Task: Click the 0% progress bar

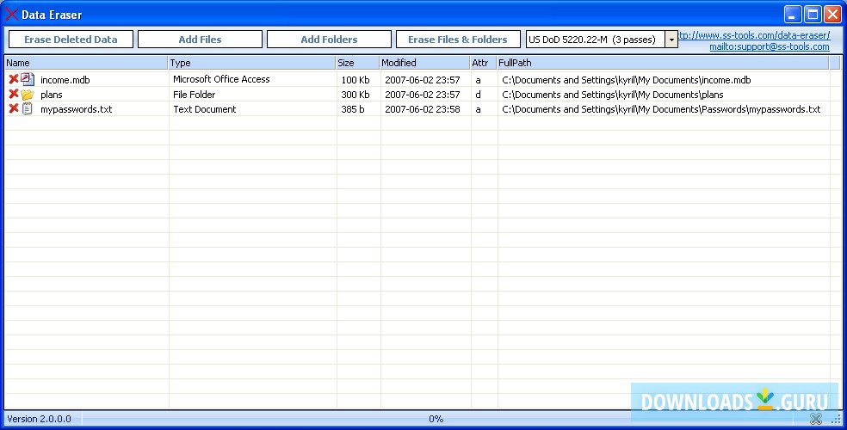Action: [x=436, y=419]
